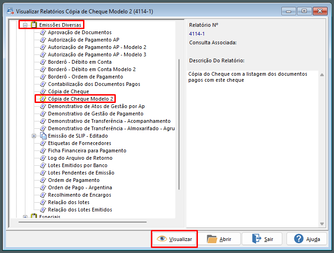Select the Autorização de Pagamento AP report
This screenshot has width=334, height=253.
coord(83,40)
